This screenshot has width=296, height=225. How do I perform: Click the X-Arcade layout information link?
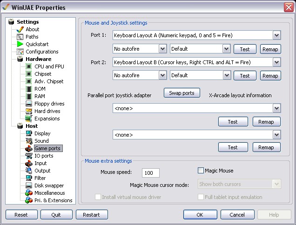tap(240, 95)
